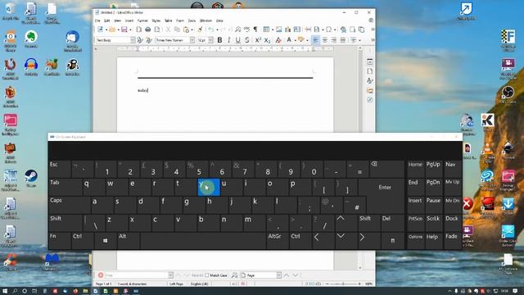Toggle the Alt key left of spacebar
Viewport: 524px width, 295px height.
(129, 241)
